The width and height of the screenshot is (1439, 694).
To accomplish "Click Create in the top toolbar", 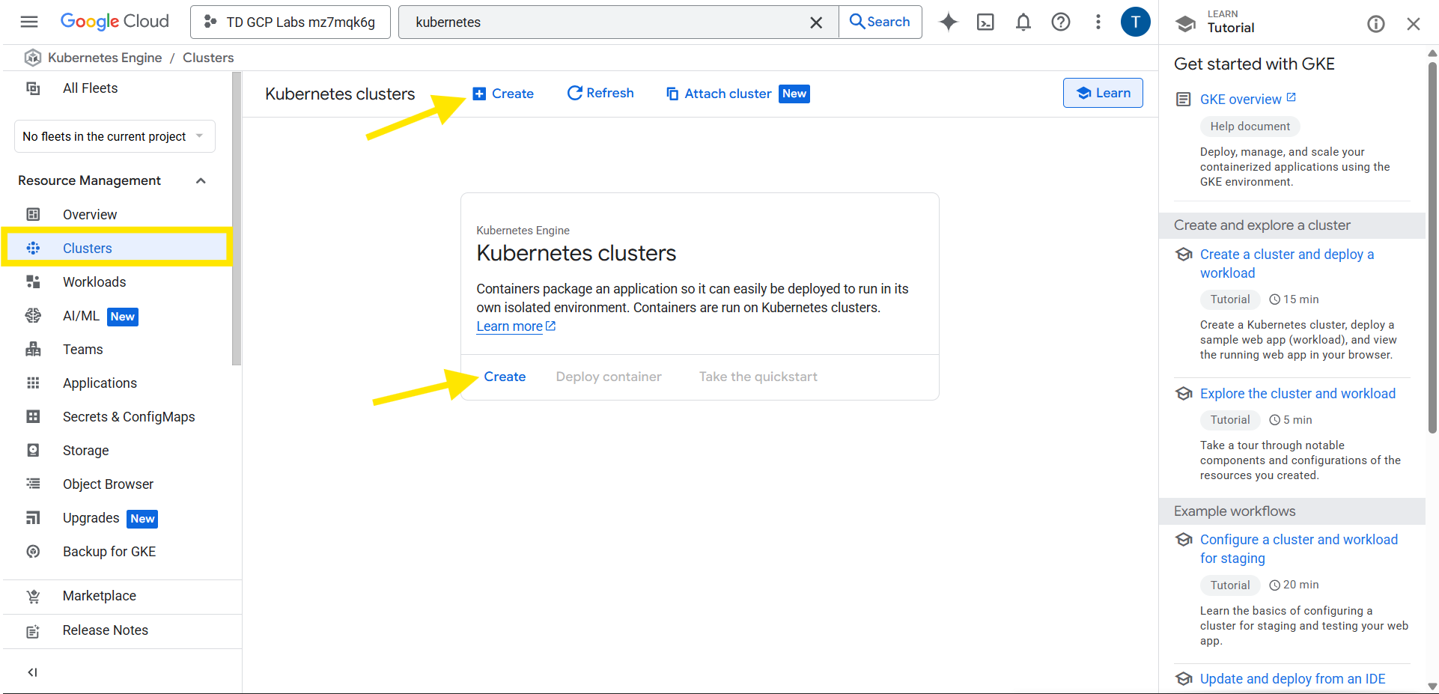I will (x=503, y=94).
